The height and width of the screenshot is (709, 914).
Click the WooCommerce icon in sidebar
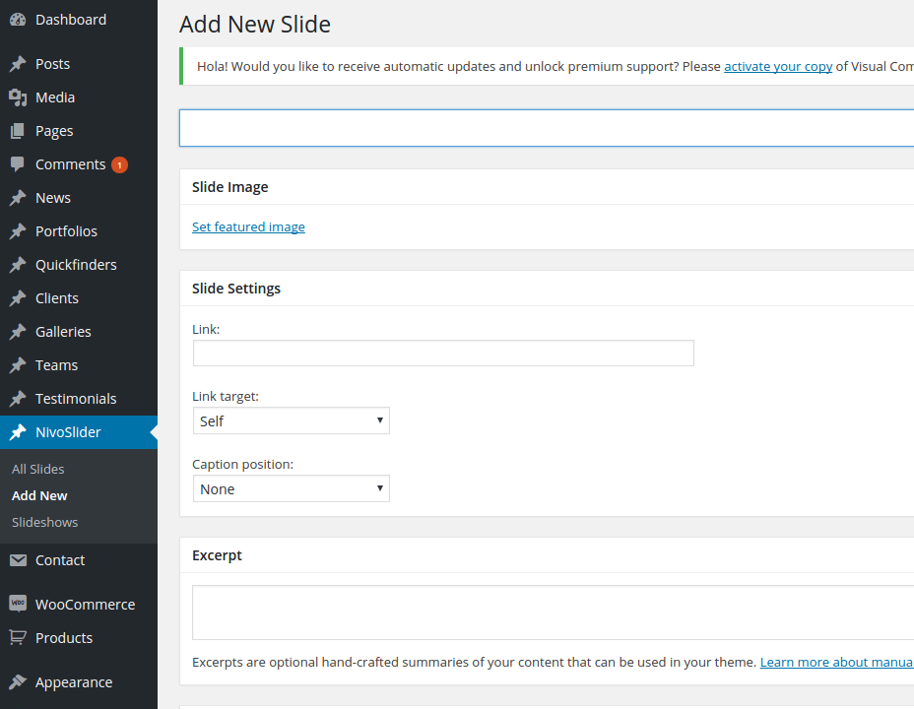point(18,605)
